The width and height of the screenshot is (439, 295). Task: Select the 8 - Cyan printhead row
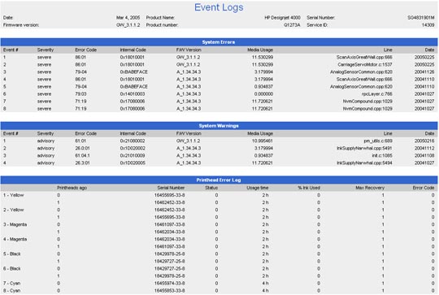pyautogui.click(x=219, y=290)
